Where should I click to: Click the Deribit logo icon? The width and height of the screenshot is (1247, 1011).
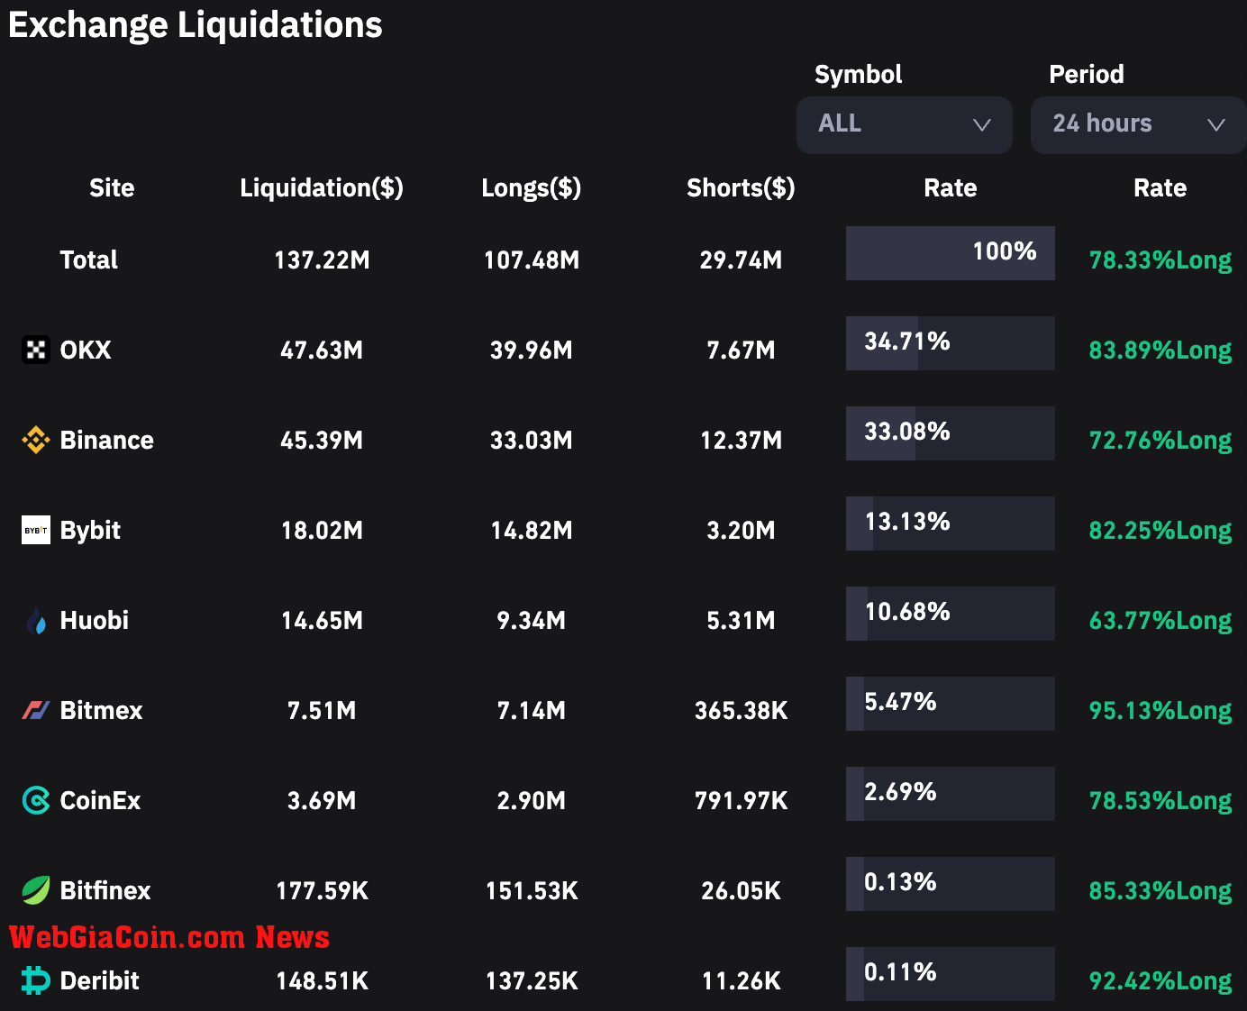tap(36, 980)
